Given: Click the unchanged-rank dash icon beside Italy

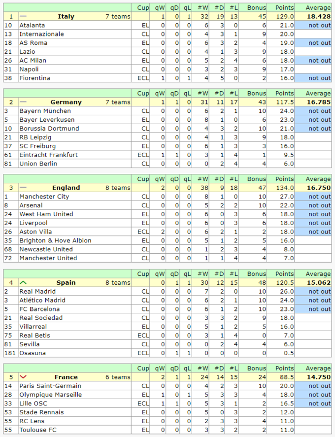Looking at the screenshot, I should [x=23, y=16].
